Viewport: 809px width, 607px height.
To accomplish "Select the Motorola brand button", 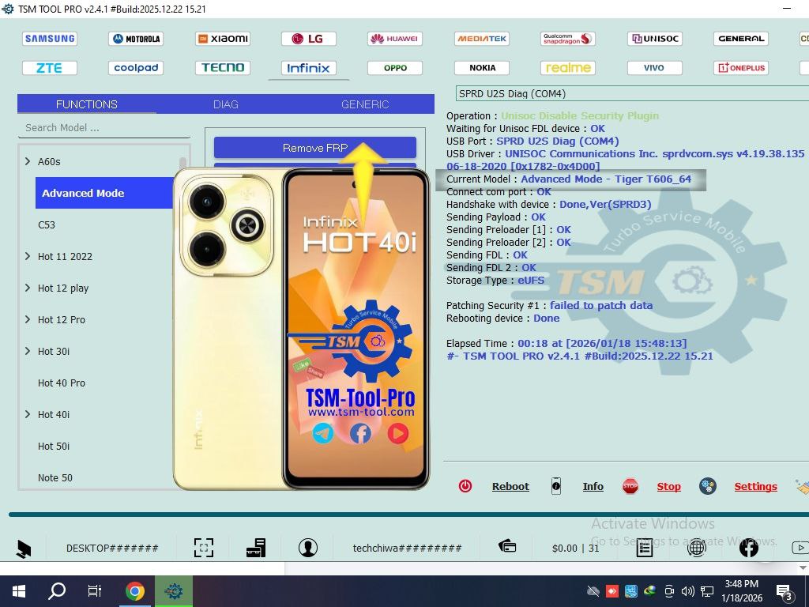I will pos(136,39).
